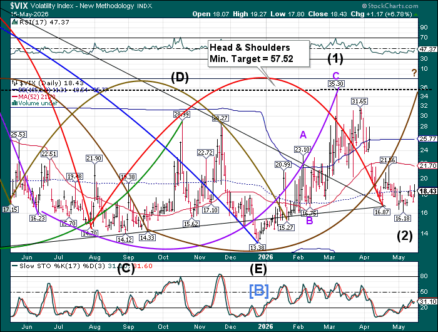Click the brown question mark annotation
This screenshot has width=438, height=332.
coord(414,73)
